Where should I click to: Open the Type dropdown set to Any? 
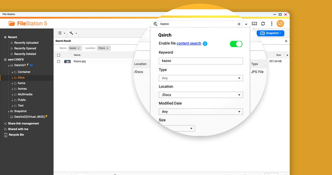[201, 78]
